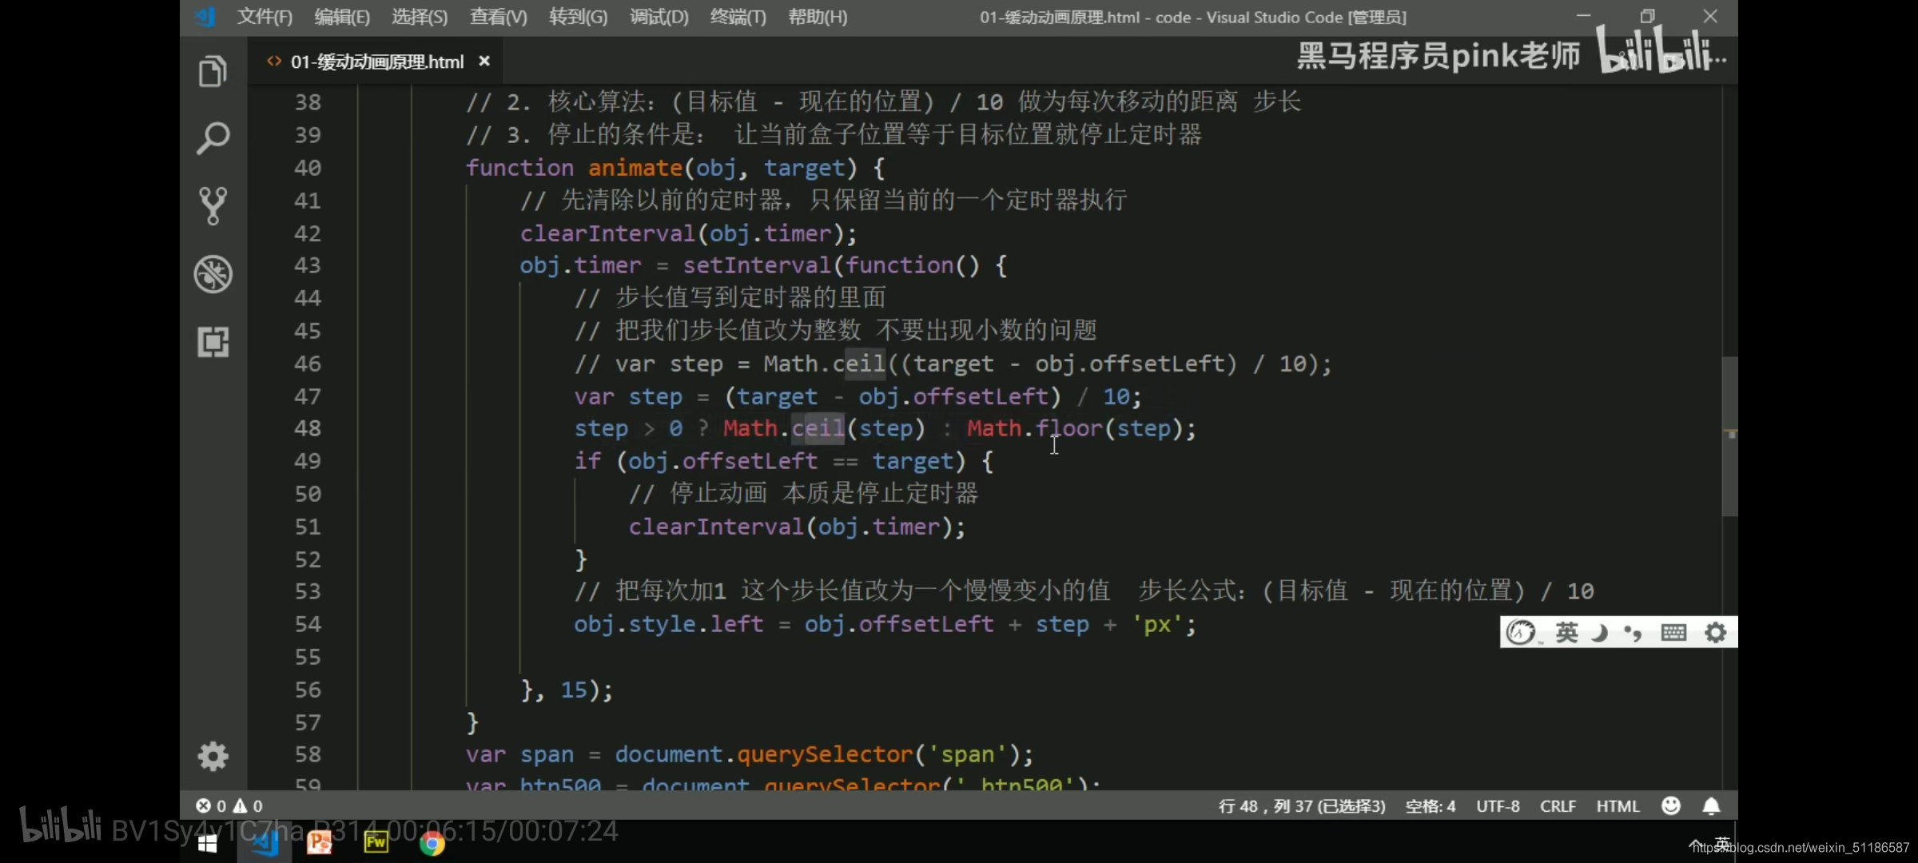Open the Explorer files icon
This screenshot has width=1918, height=863.
tap(213, 72)
